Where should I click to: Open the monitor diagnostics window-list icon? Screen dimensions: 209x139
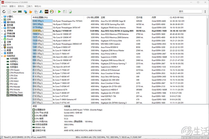pyautogui.click(x=36, y=12)
